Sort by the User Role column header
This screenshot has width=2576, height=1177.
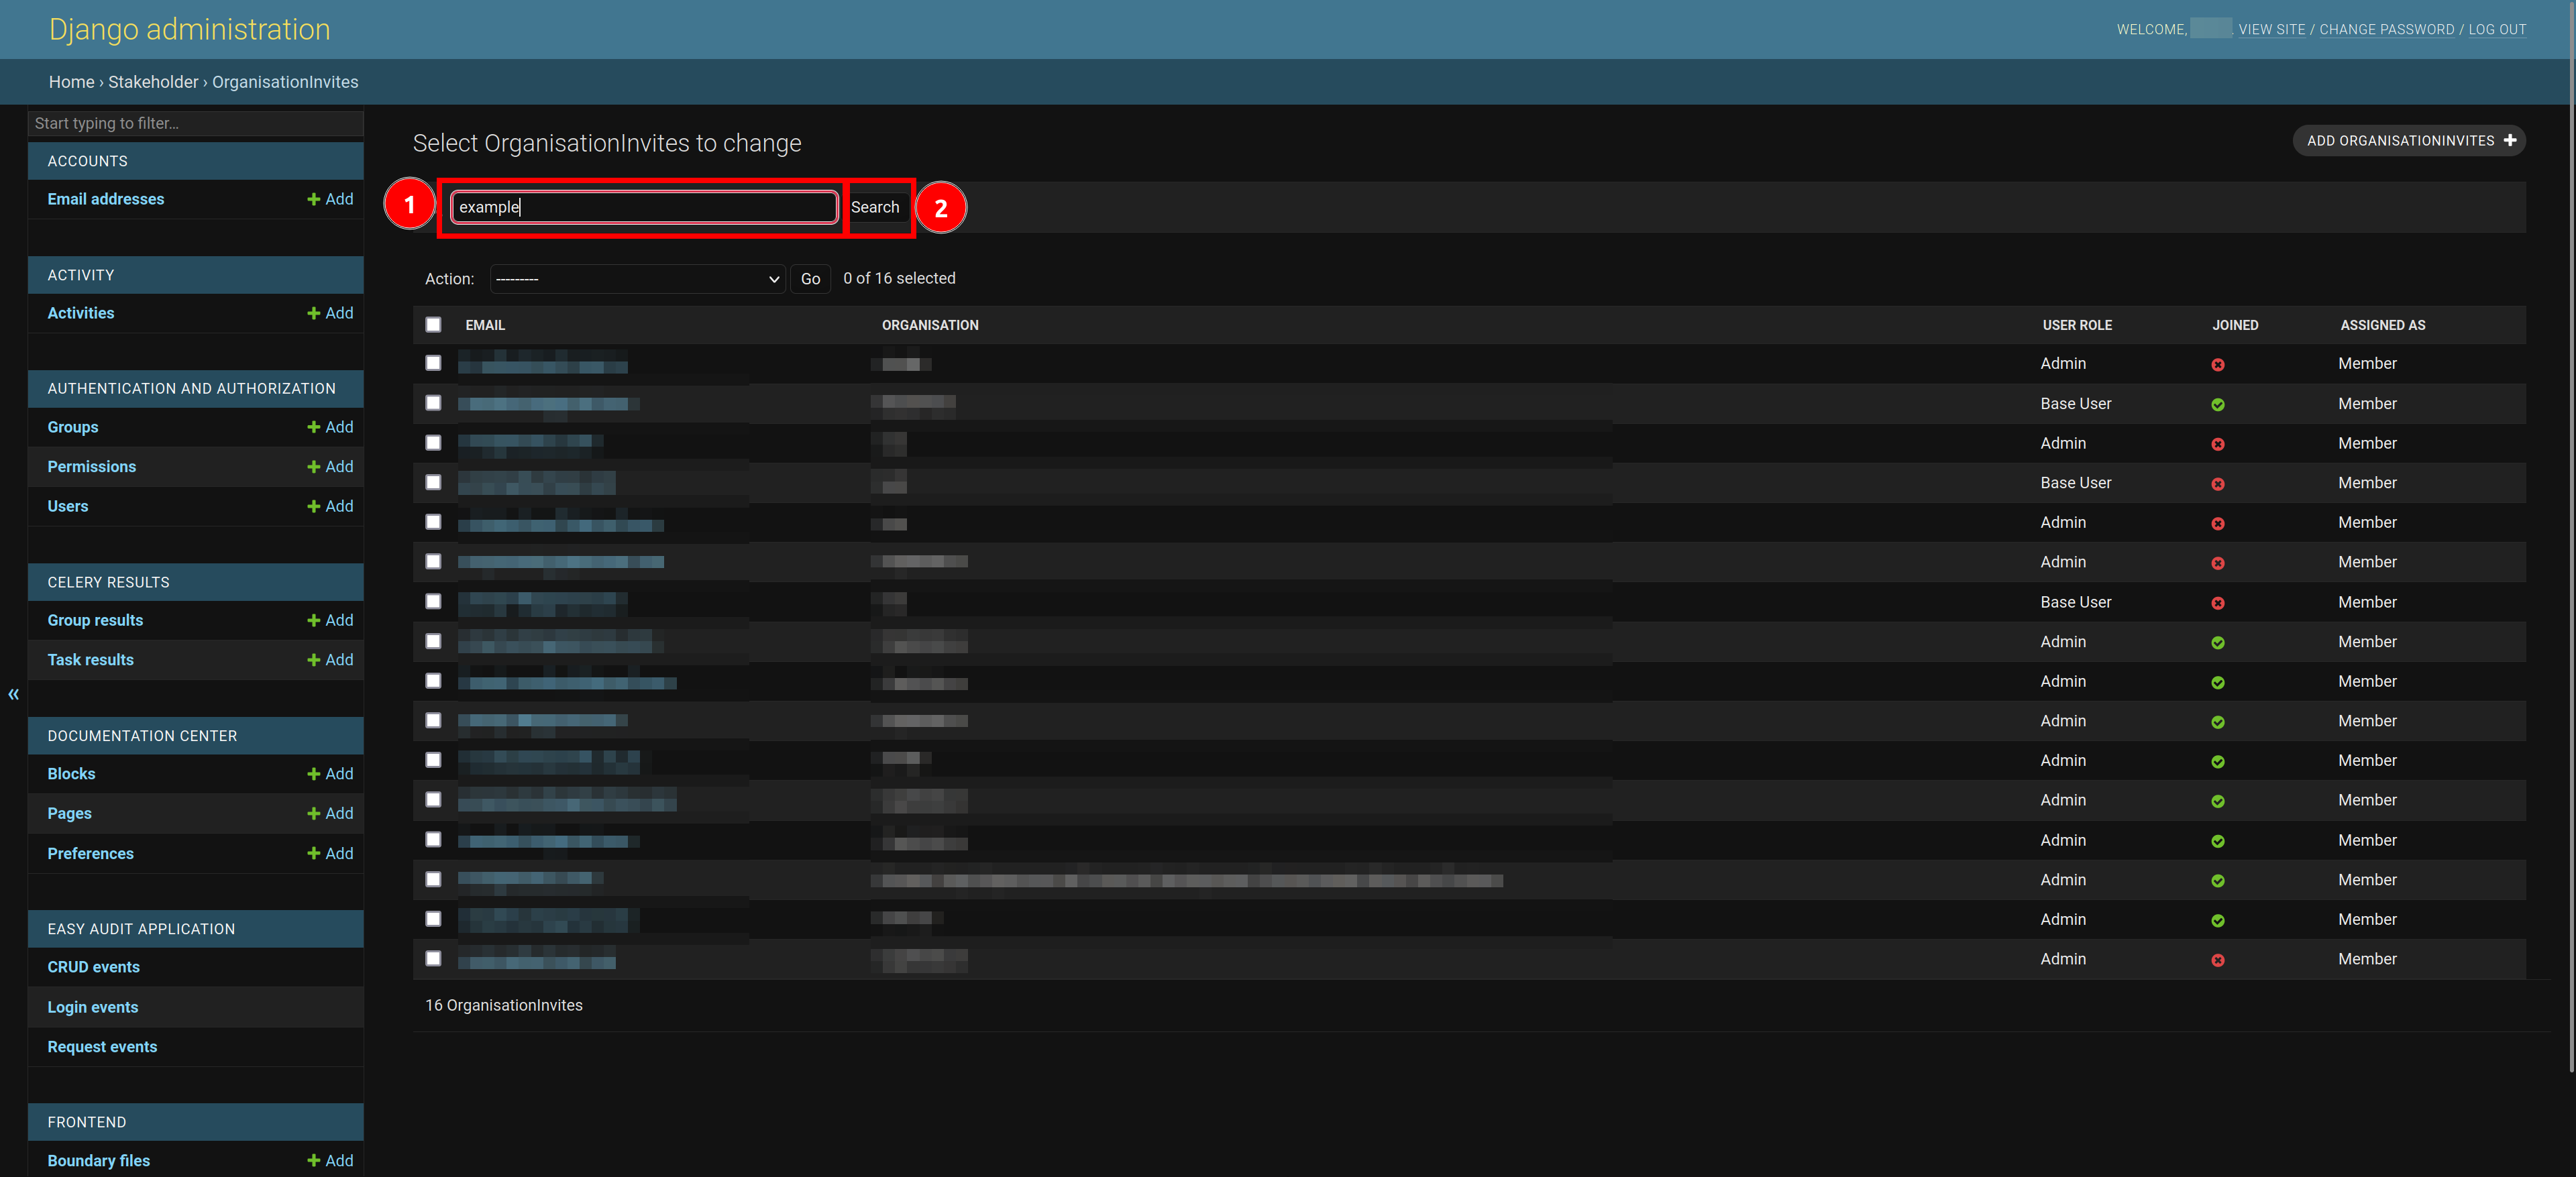coord(2077,325)
